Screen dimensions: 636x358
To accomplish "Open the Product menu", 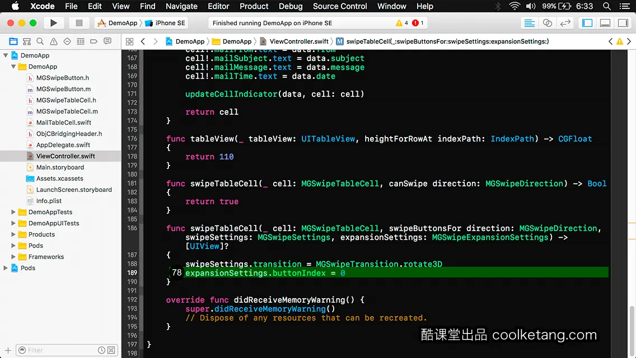I will pos(254,6).
